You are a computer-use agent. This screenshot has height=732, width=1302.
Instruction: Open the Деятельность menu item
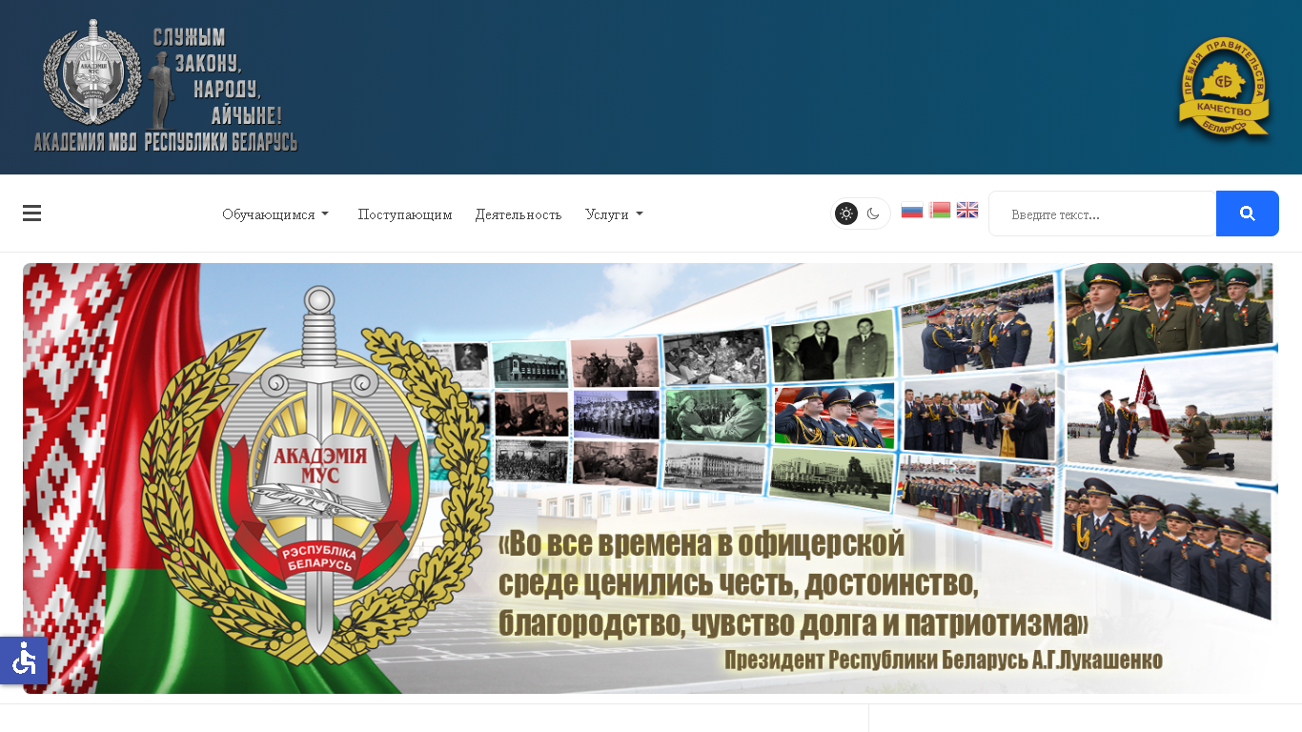pos(519,214)
